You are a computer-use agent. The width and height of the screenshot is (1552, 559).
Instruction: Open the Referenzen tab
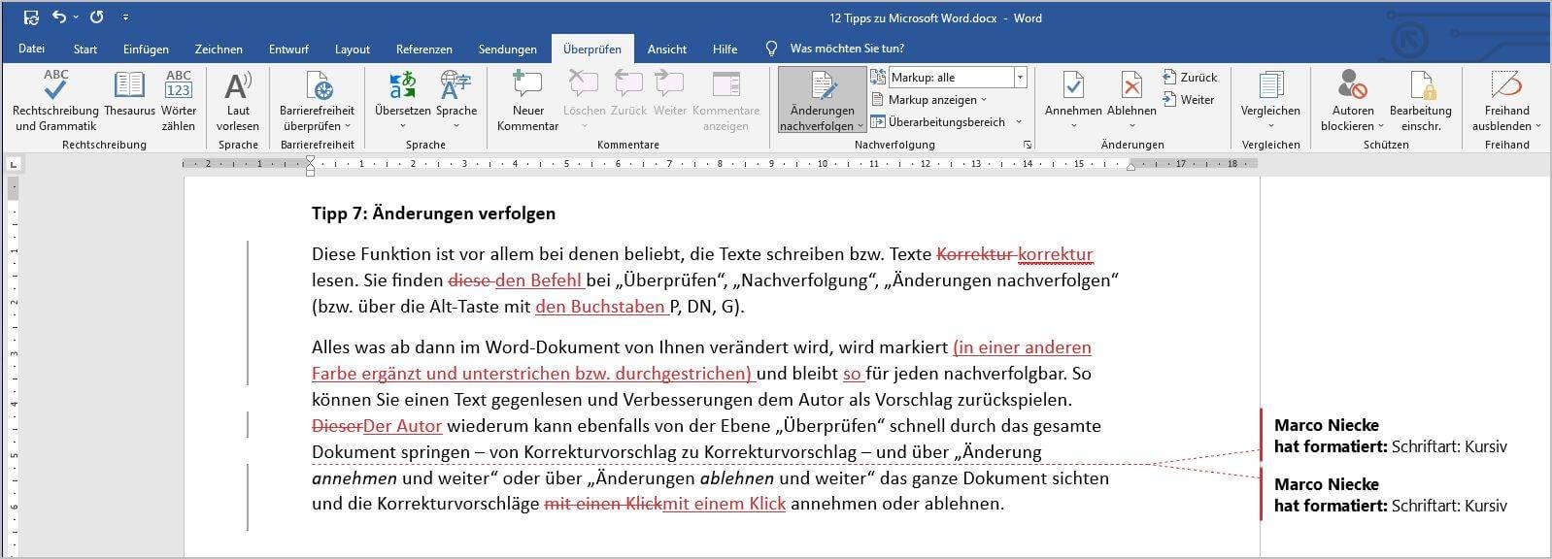[x=423, y=49]
